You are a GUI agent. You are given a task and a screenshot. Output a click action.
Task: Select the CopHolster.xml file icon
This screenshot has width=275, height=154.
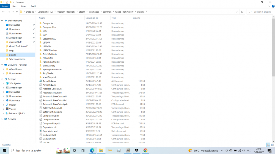click(x=41, y=131)
